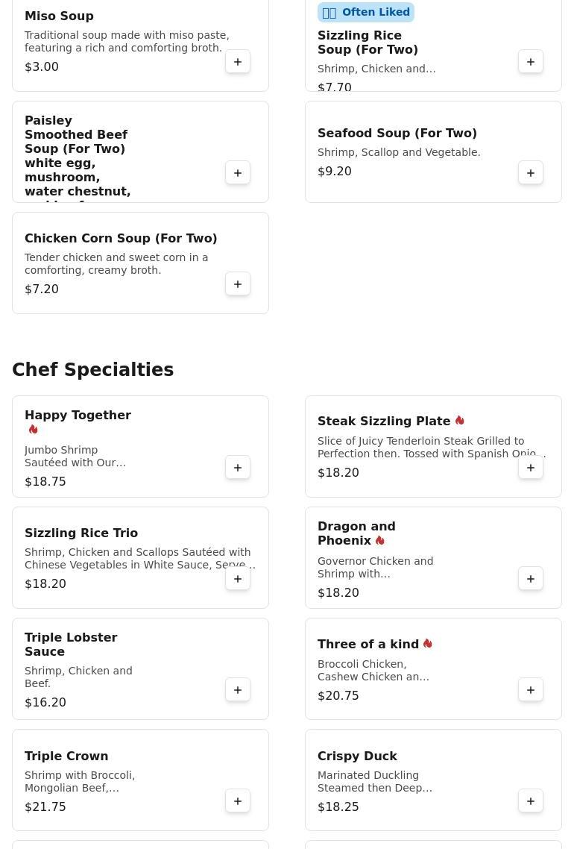Click the spicy flame icon on Happy Together
The width and height of the screenshot is (574, 849).
coord(33,430)
